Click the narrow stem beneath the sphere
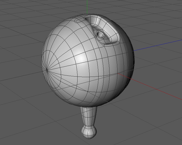Image resolution: width=182 pixels, height=145 pixels. (89, 116)
